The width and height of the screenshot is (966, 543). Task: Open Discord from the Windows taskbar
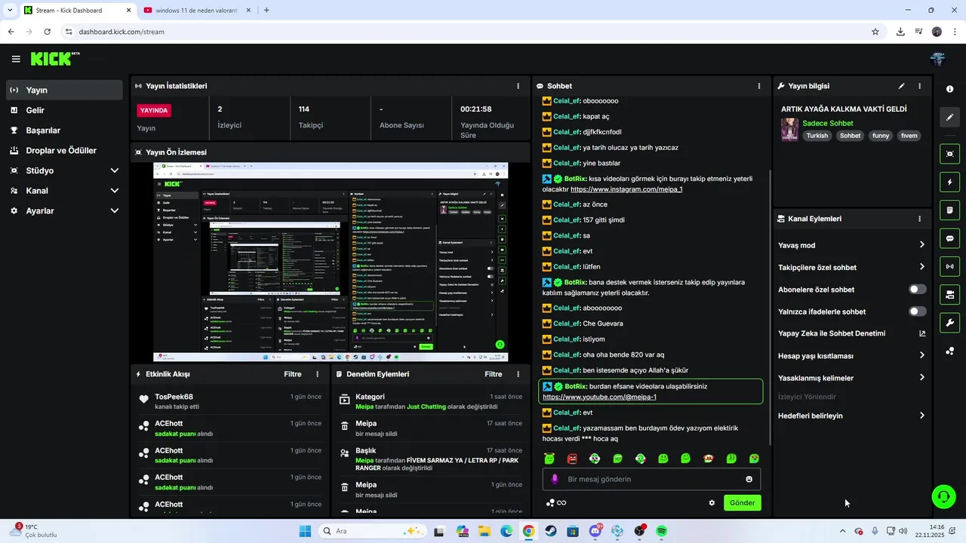[x=595, y=531]
